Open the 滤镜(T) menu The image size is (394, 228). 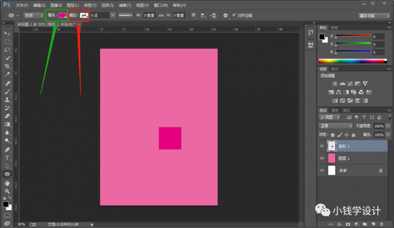(125, 5)
